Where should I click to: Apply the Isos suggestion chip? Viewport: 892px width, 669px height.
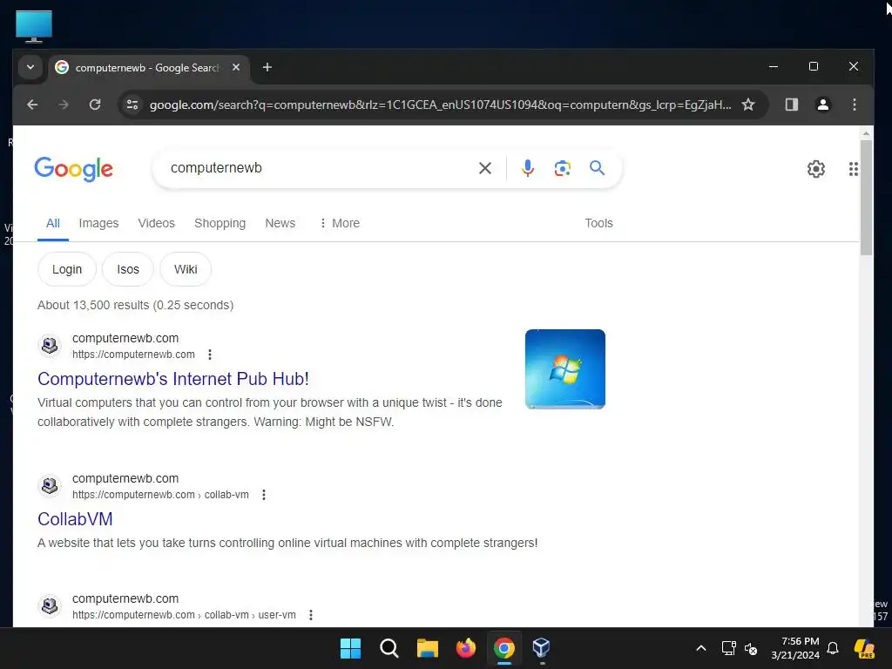coord(128,270)
